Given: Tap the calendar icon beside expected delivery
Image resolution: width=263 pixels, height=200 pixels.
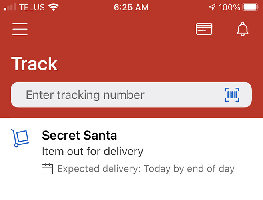Looking at the screenshot, I should coord(47,169).
